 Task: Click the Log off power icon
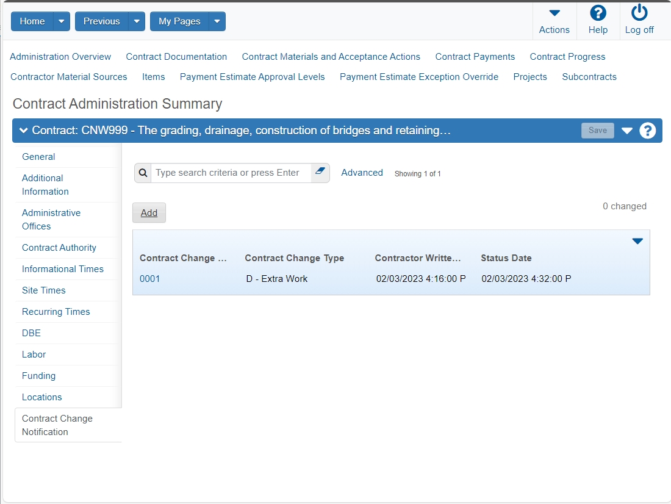(x=639, y=13)
